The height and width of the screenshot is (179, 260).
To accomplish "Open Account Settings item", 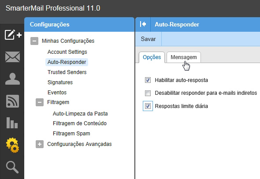I will (x=67, y=52).
